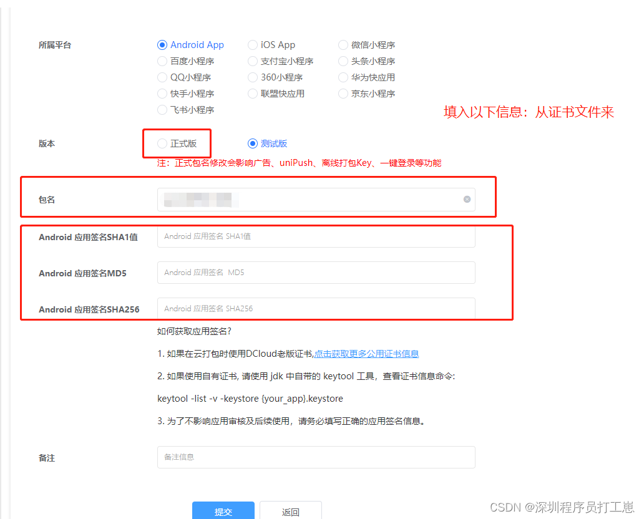
Task: Select the 测试版 version radio button
Action: (x=253, y=143)
